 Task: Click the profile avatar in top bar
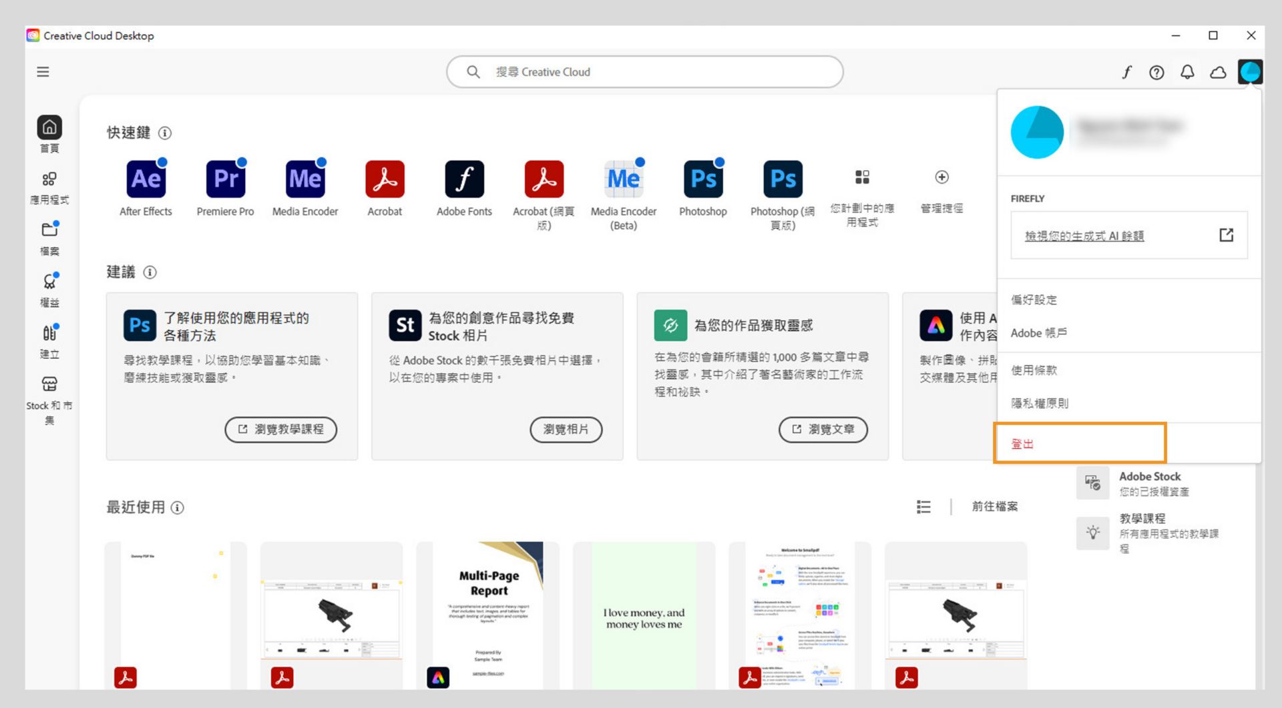tap(1250, 71)
